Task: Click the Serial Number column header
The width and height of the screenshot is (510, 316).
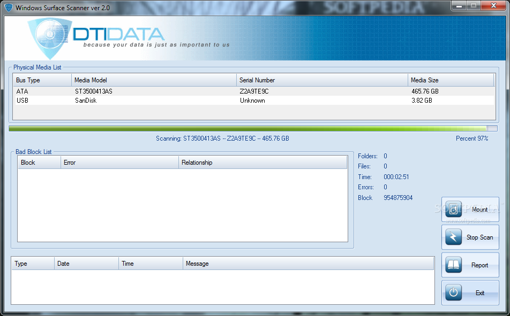Action: pos(322,80)
